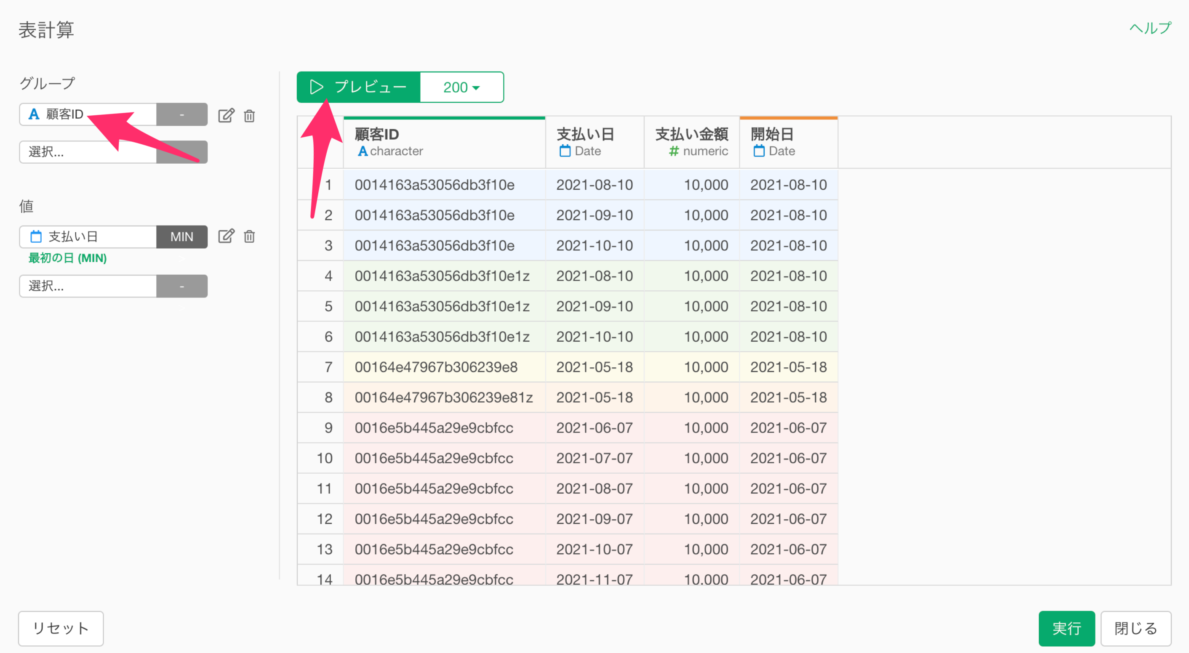Edit the 支払い日 value setting

[x=226, y=236]
